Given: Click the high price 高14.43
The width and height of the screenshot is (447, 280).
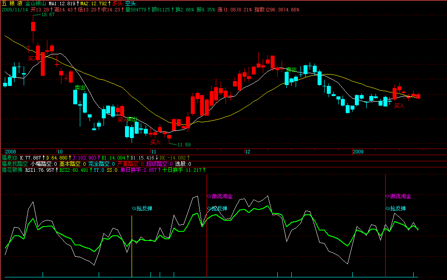Looking at the screenshot, I should tap(64, 10).
